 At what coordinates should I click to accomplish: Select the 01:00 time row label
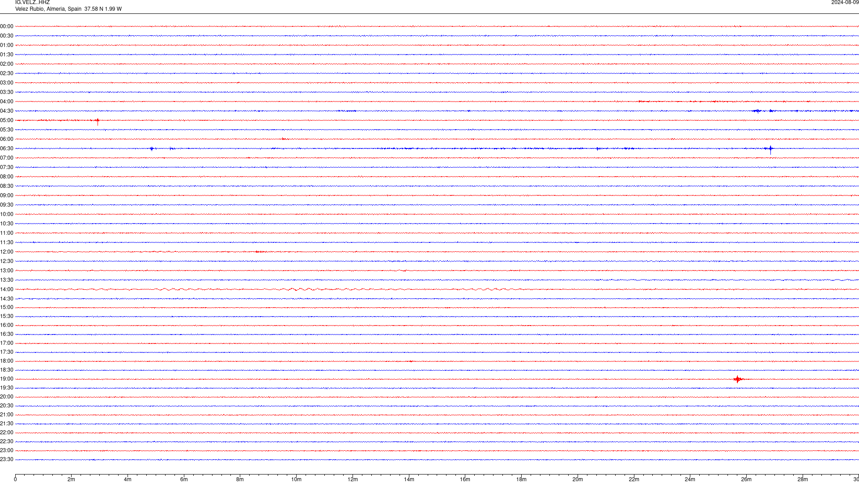point(7,45)
